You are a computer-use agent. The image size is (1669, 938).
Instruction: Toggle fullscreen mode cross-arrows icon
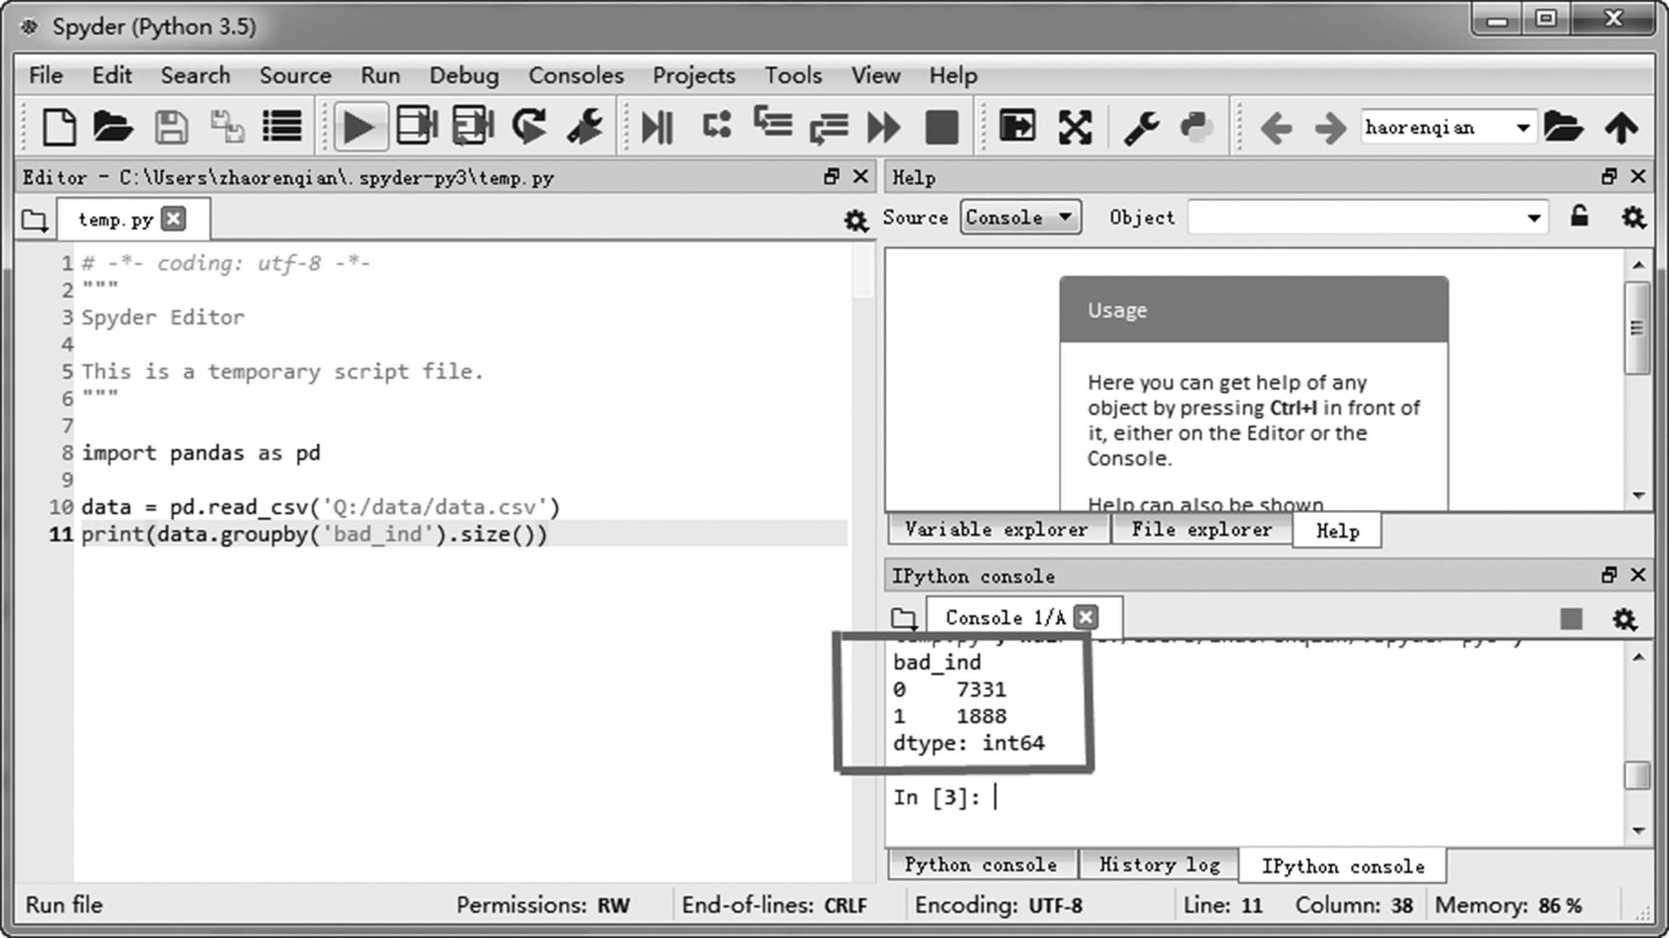click(x=1075, y=127)
